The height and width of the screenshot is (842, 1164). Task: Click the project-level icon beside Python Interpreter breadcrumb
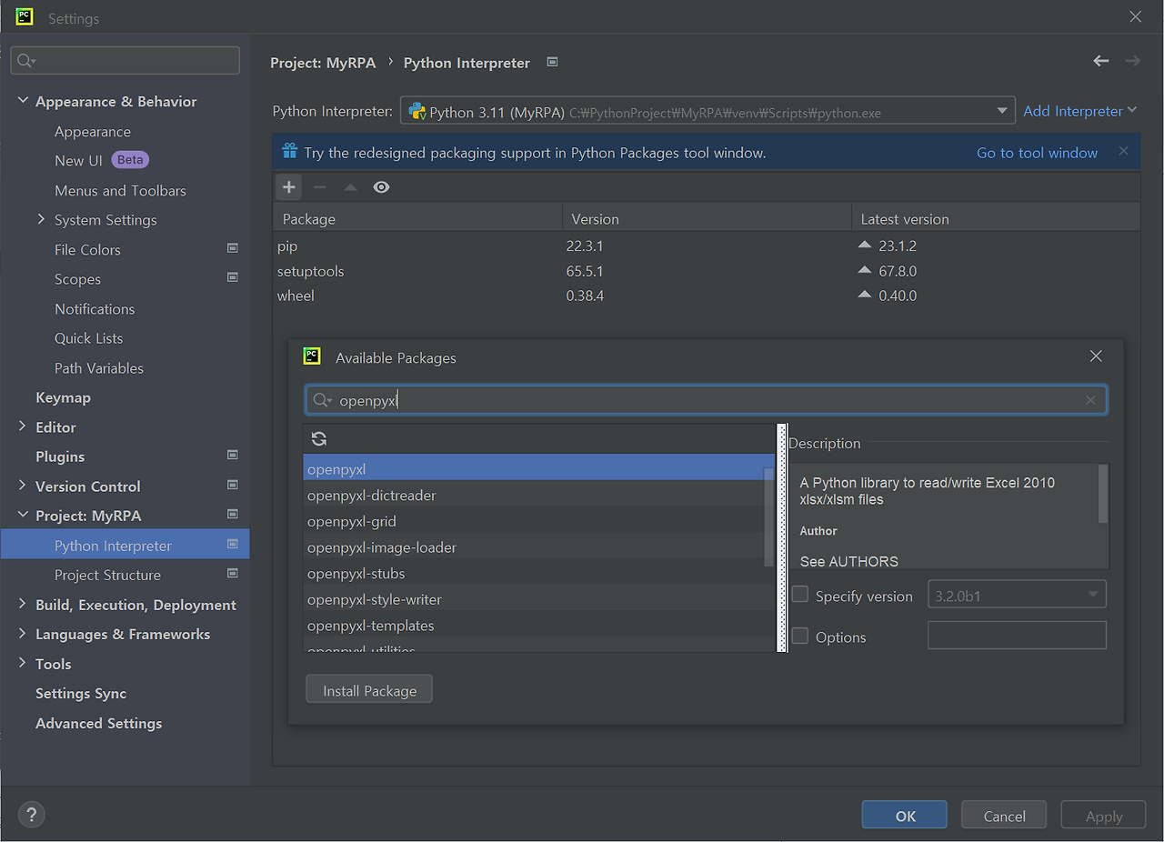(x=552, y=62)
